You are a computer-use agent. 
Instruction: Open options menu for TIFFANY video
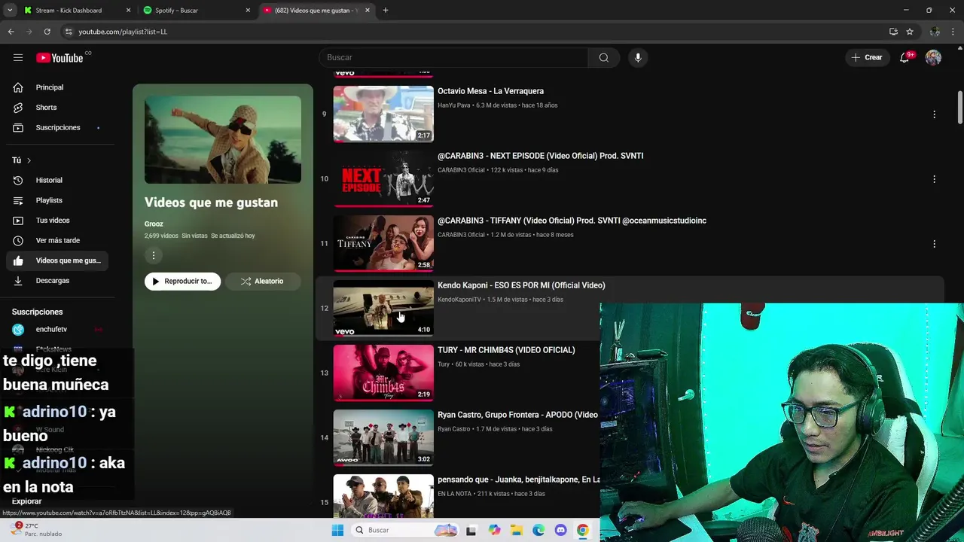point(934,244)
